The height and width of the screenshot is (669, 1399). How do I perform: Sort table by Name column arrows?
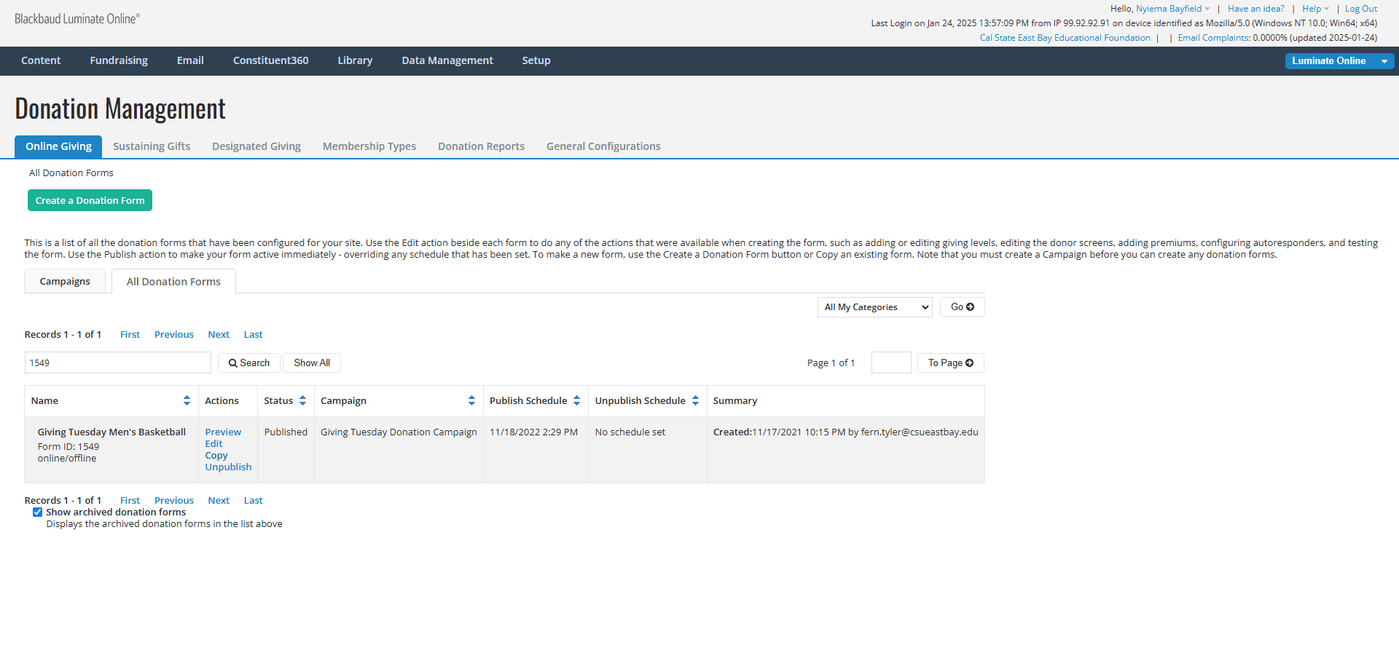187,401
